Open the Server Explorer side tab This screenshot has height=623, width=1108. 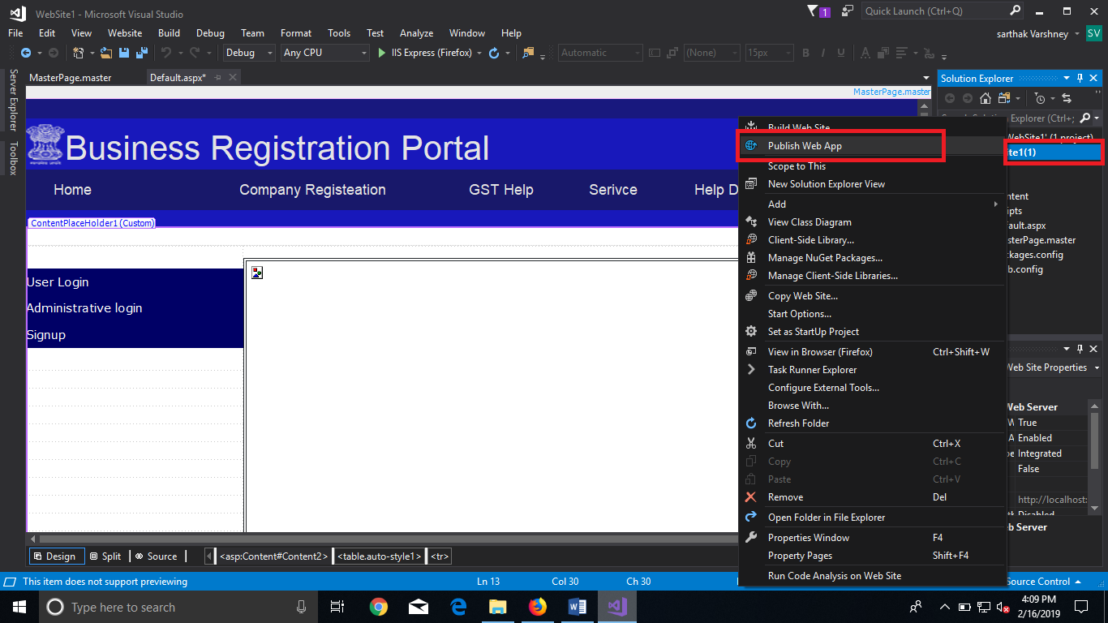click(x=12, y=100)
